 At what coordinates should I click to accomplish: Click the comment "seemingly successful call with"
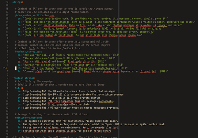[62, 42]
